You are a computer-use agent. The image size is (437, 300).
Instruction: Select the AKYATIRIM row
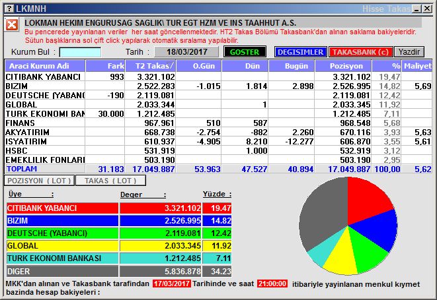tap(218, 132)
